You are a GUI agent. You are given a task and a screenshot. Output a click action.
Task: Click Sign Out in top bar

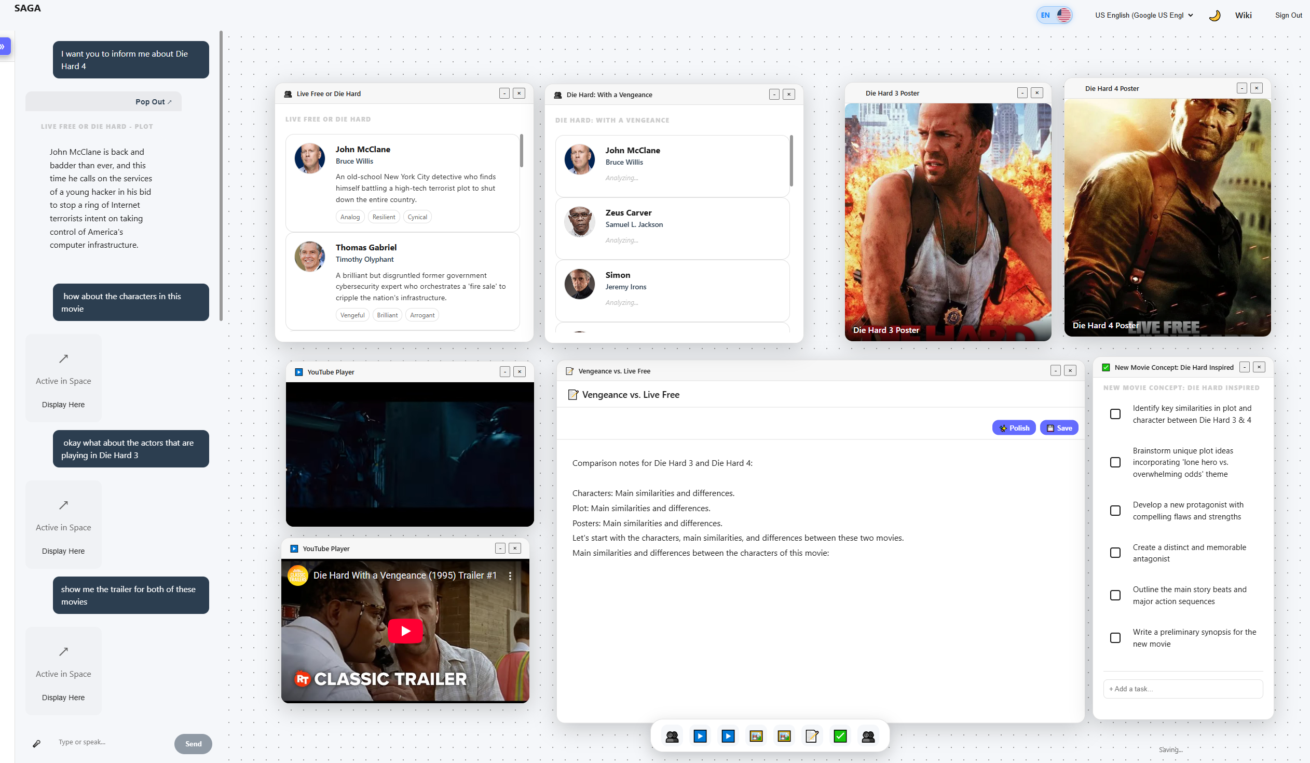1288,15
